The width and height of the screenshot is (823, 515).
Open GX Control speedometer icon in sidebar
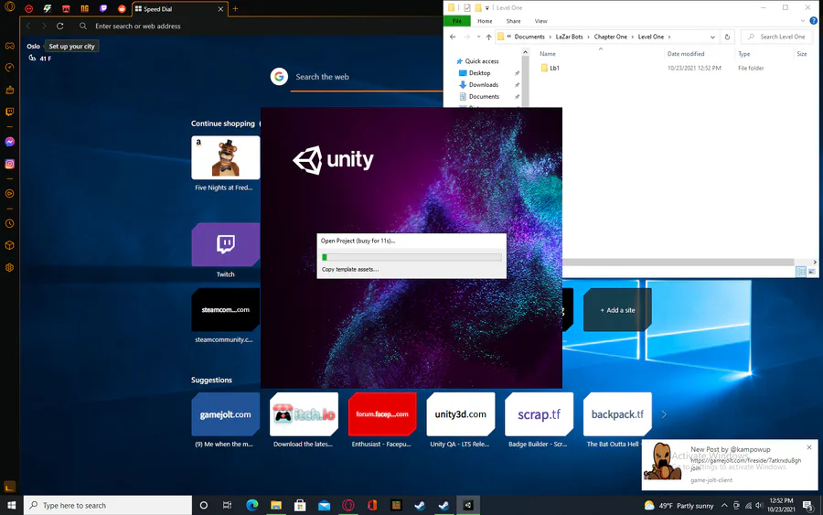(x=9, y=67)
